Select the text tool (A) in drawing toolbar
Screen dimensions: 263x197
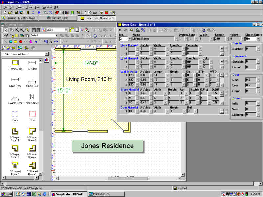[x=50, y=42]
